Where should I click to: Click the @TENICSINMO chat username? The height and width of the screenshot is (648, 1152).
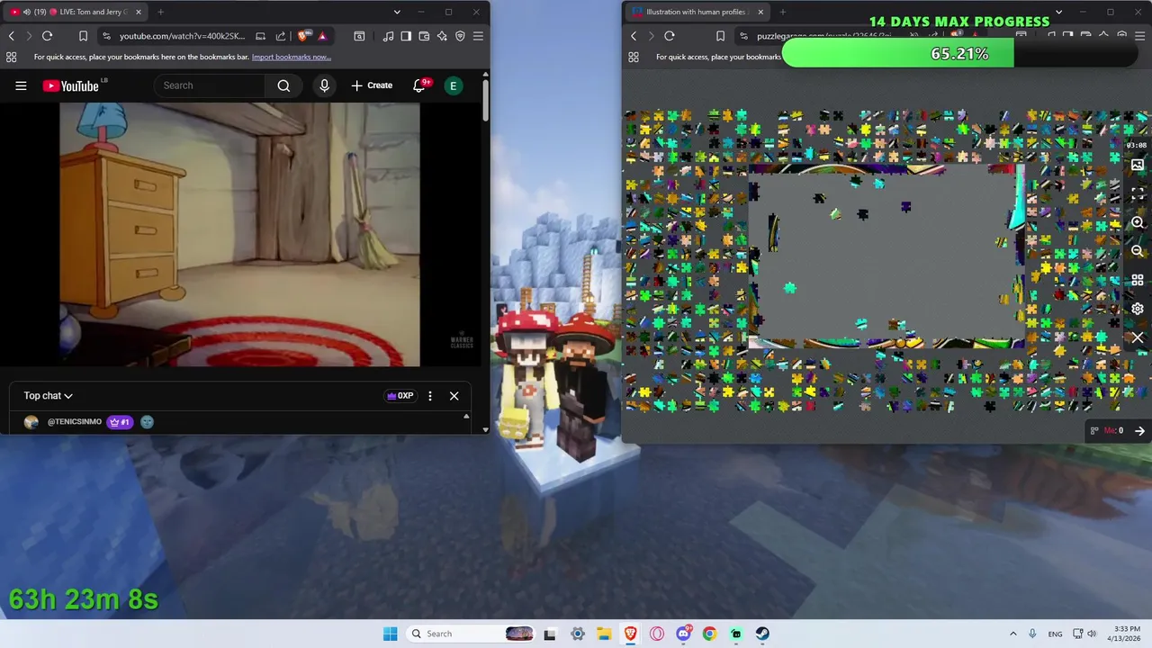(x=75, y=422)
